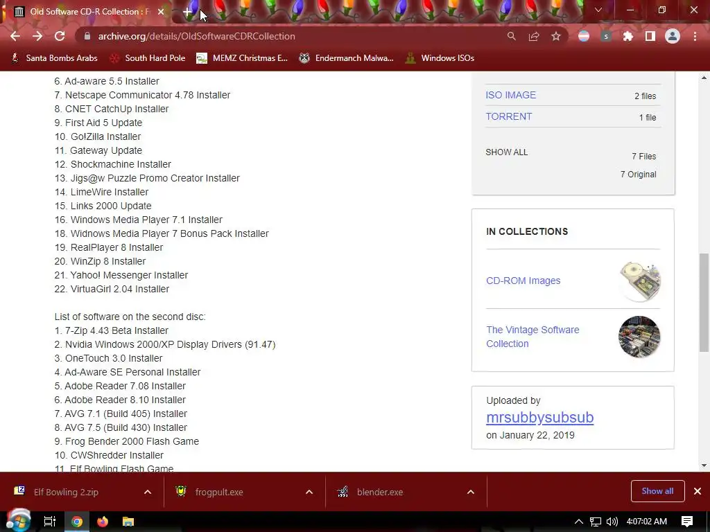The image size is (710, 532).
Task: Open the Chrome profile avatar
Action: (x=673, y=36)
